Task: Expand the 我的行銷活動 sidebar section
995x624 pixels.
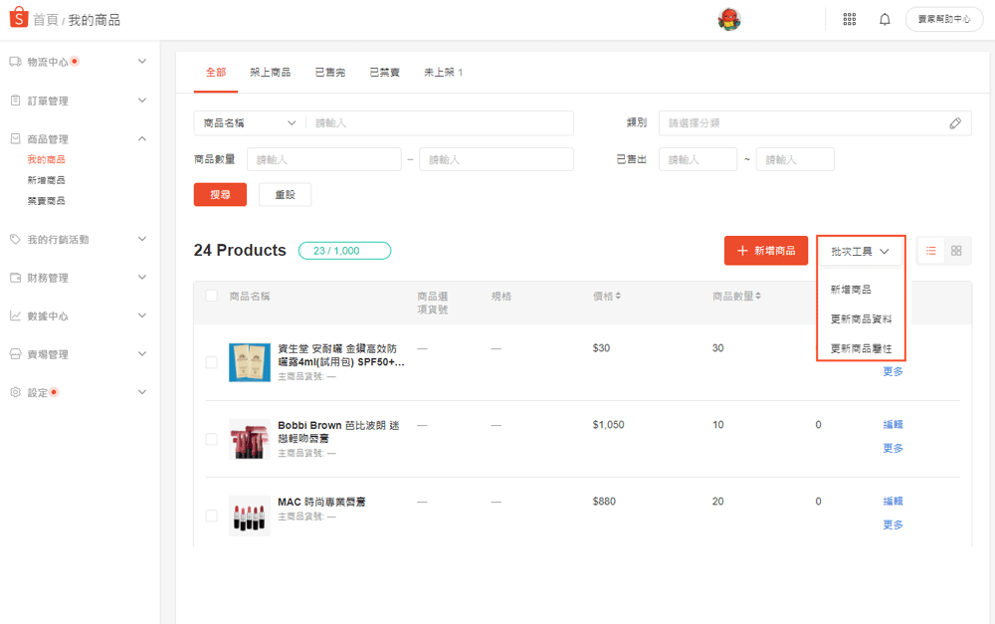Action: tap(142, 239)
